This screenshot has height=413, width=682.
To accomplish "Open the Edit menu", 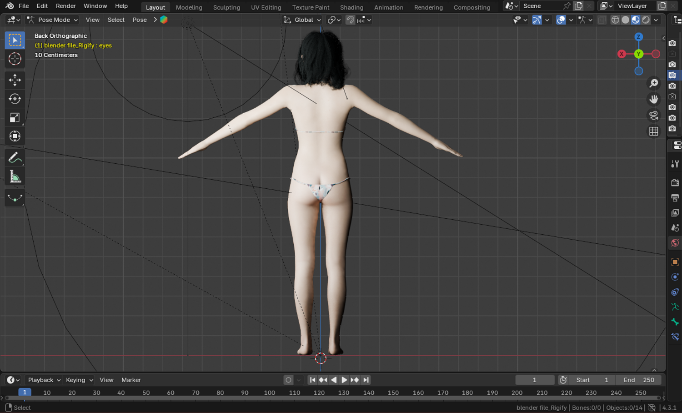I will point(42,6).
